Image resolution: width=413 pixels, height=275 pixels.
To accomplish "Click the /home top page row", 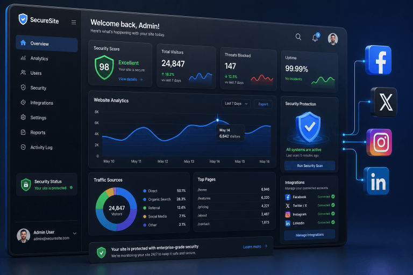I will coord(233,190).
